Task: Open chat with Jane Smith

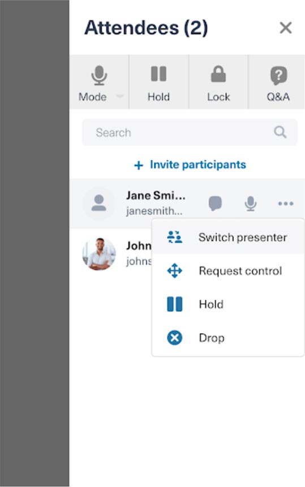Action: [215, 204]
